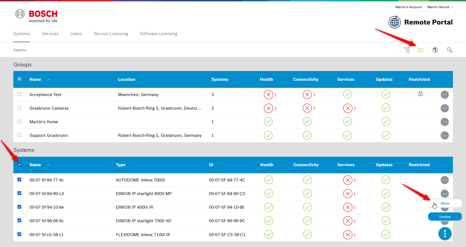Open more options for Acceptance Test group
Viewport: 466px width, 247px height.
click(x=445, y=95)
